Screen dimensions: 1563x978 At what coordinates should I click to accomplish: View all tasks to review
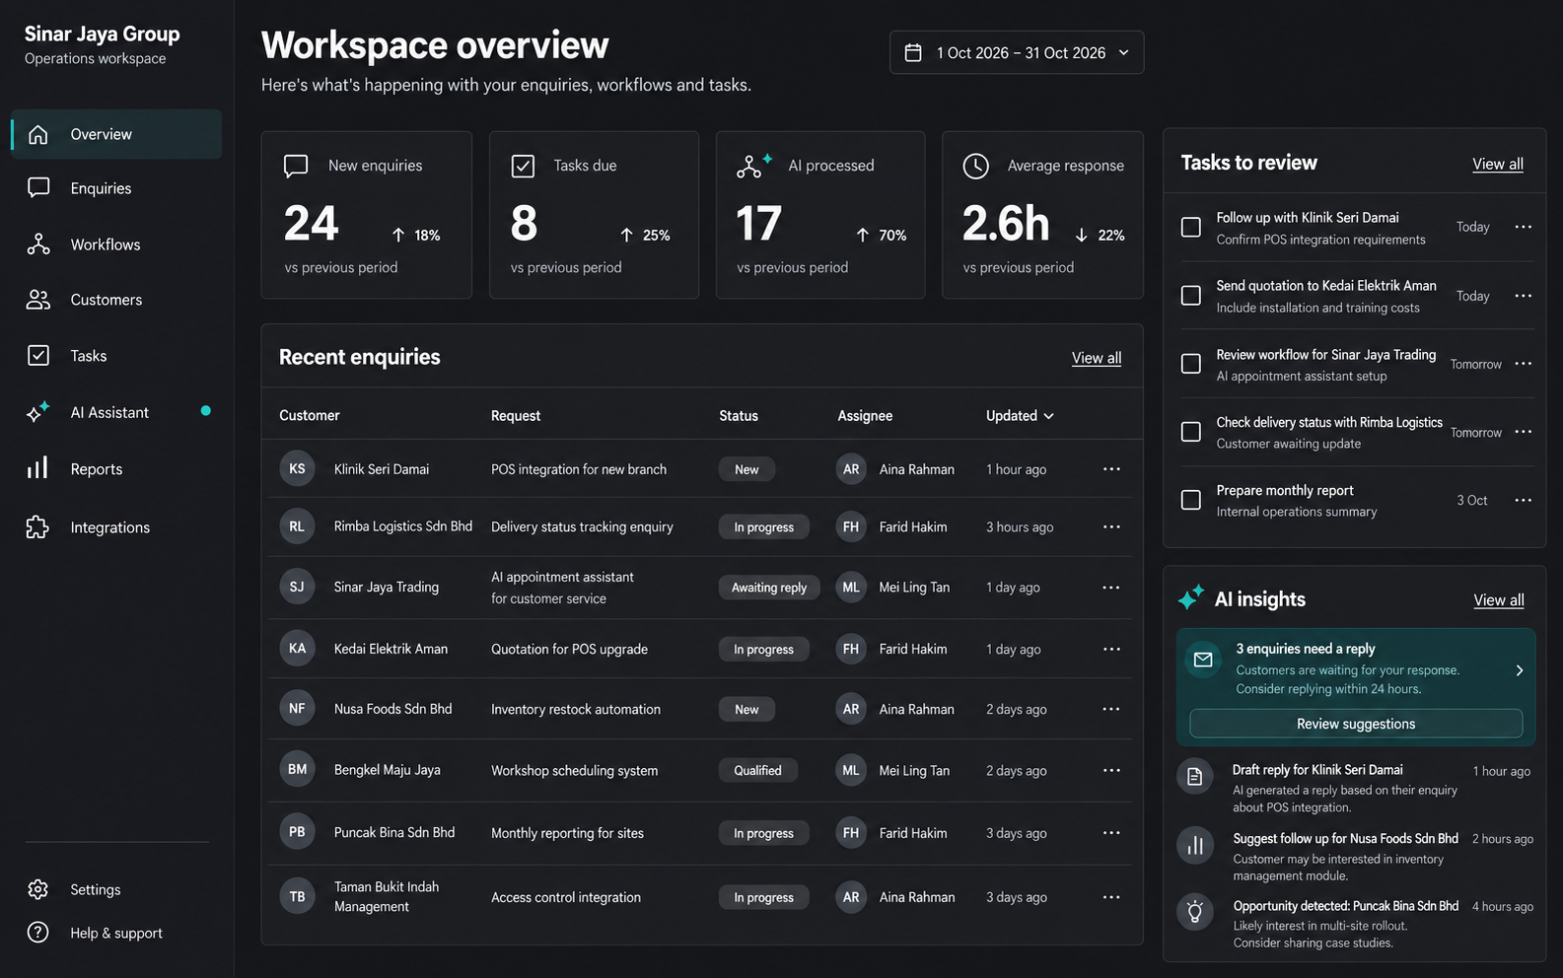click(1498, 164)
